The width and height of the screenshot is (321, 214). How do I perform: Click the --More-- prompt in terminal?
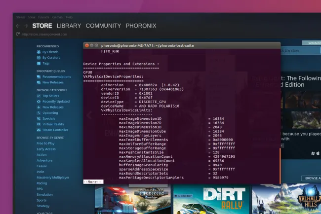coord(93,182)
